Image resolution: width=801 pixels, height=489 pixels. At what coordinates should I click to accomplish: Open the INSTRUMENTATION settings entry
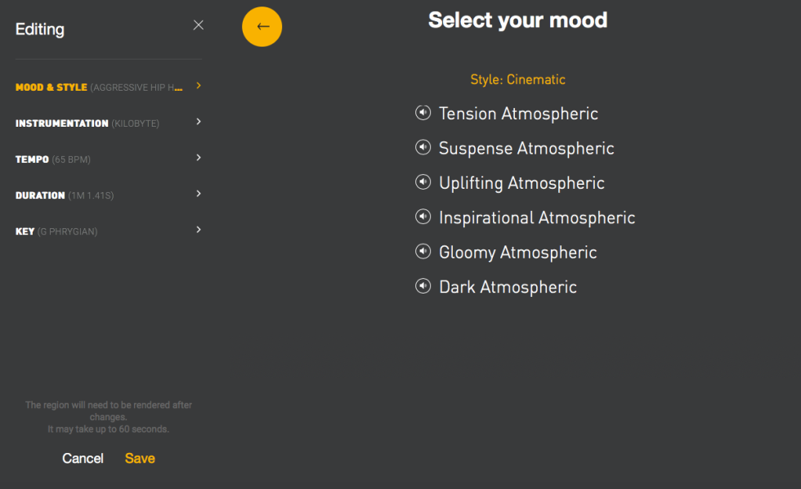click(x=109, y=123)
